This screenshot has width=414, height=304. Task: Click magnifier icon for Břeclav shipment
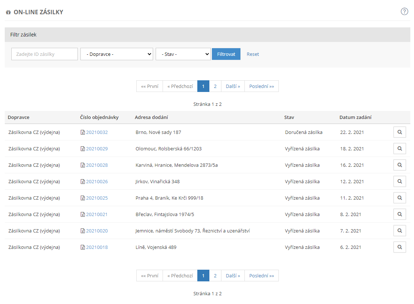coord(399,214)
